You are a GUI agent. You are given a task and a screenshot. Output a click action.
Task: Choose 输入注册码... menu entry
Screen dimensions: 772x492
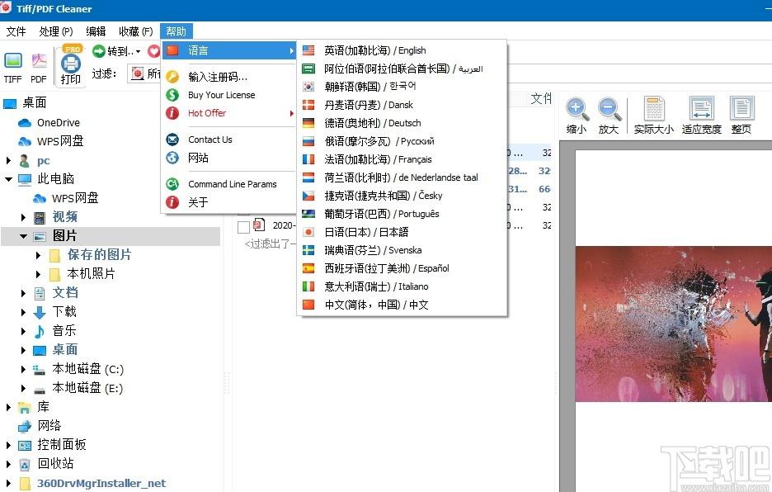click(x=230, y=77)
